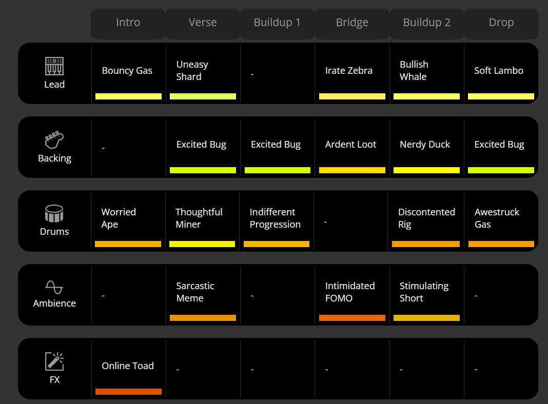Select the FX magic wand icon
The image size is (548, 404).
point(54,361)
